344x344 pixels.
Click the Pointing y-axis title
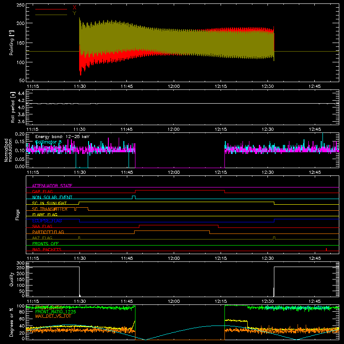(12, 43)
